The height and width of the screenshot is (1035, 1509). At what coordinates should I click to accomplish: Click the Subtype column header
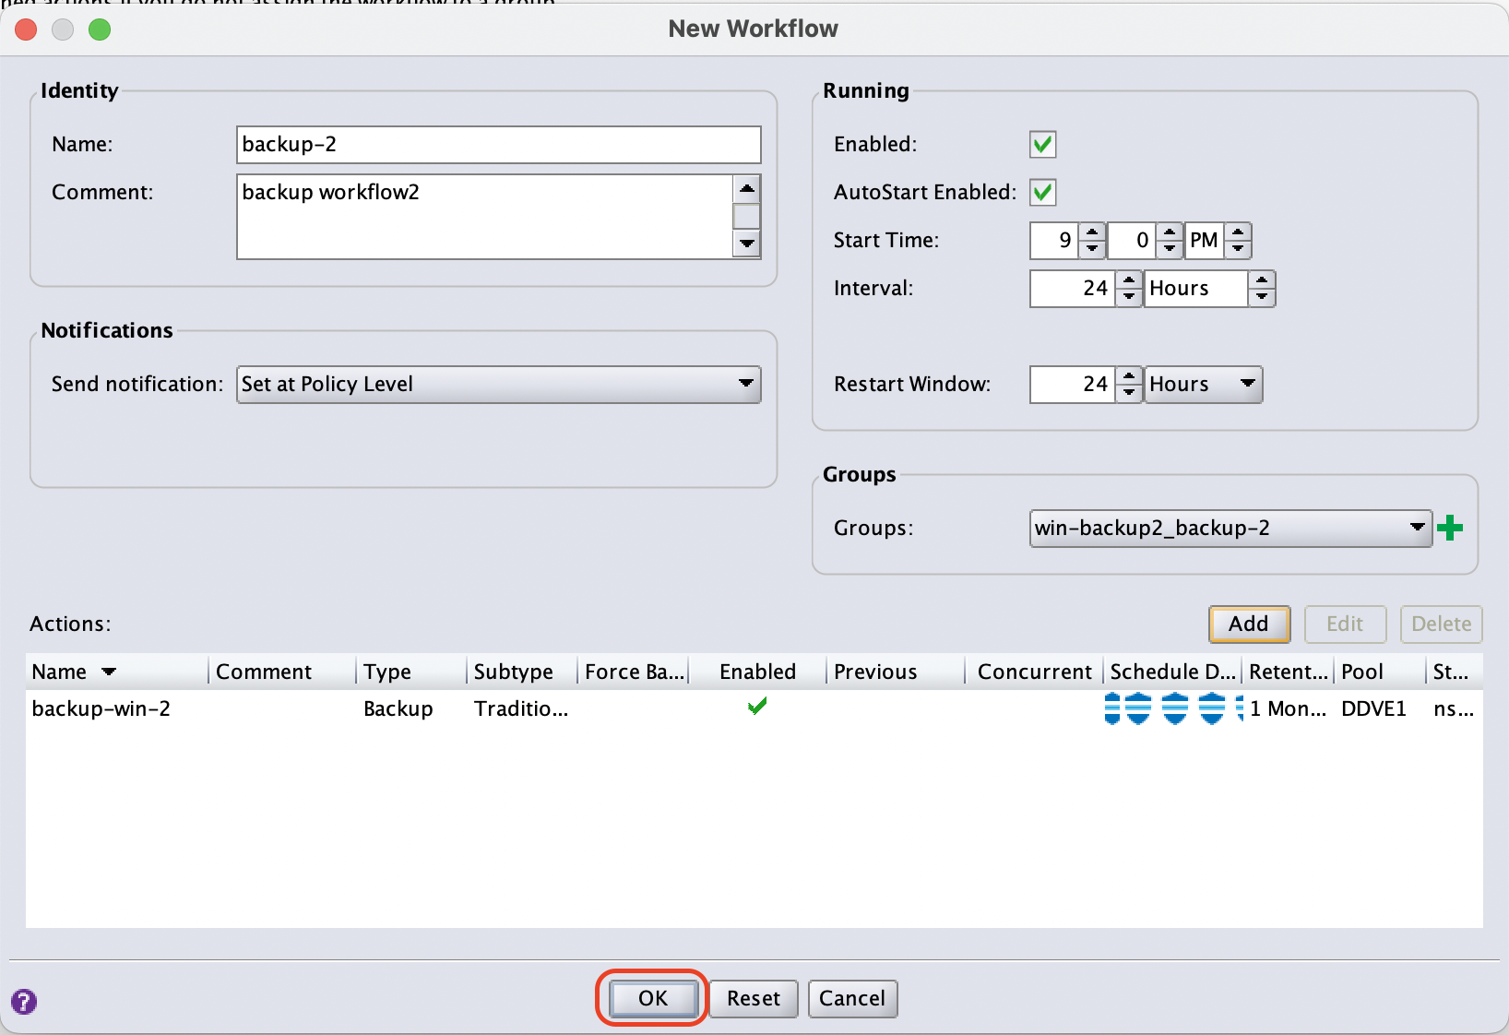(x=522, y=672)
